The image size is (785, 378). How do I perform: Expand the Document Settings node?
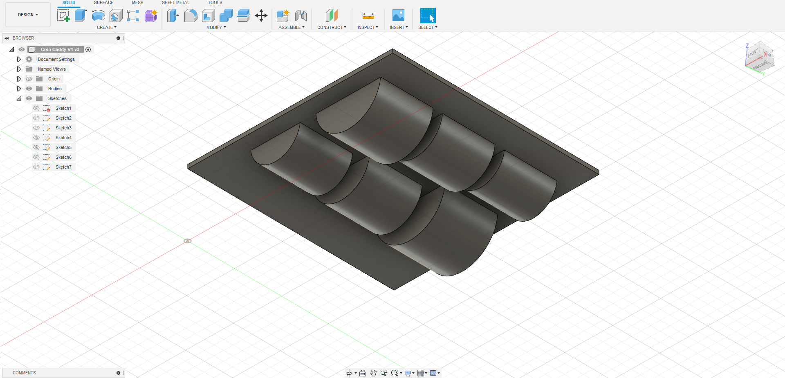pyautogui.click(x=19, y=59)
